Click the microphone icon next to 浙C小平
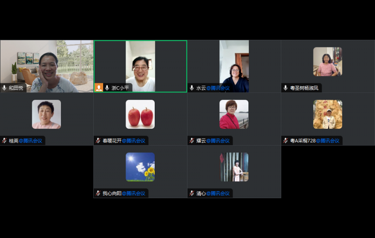 point(107,88)
